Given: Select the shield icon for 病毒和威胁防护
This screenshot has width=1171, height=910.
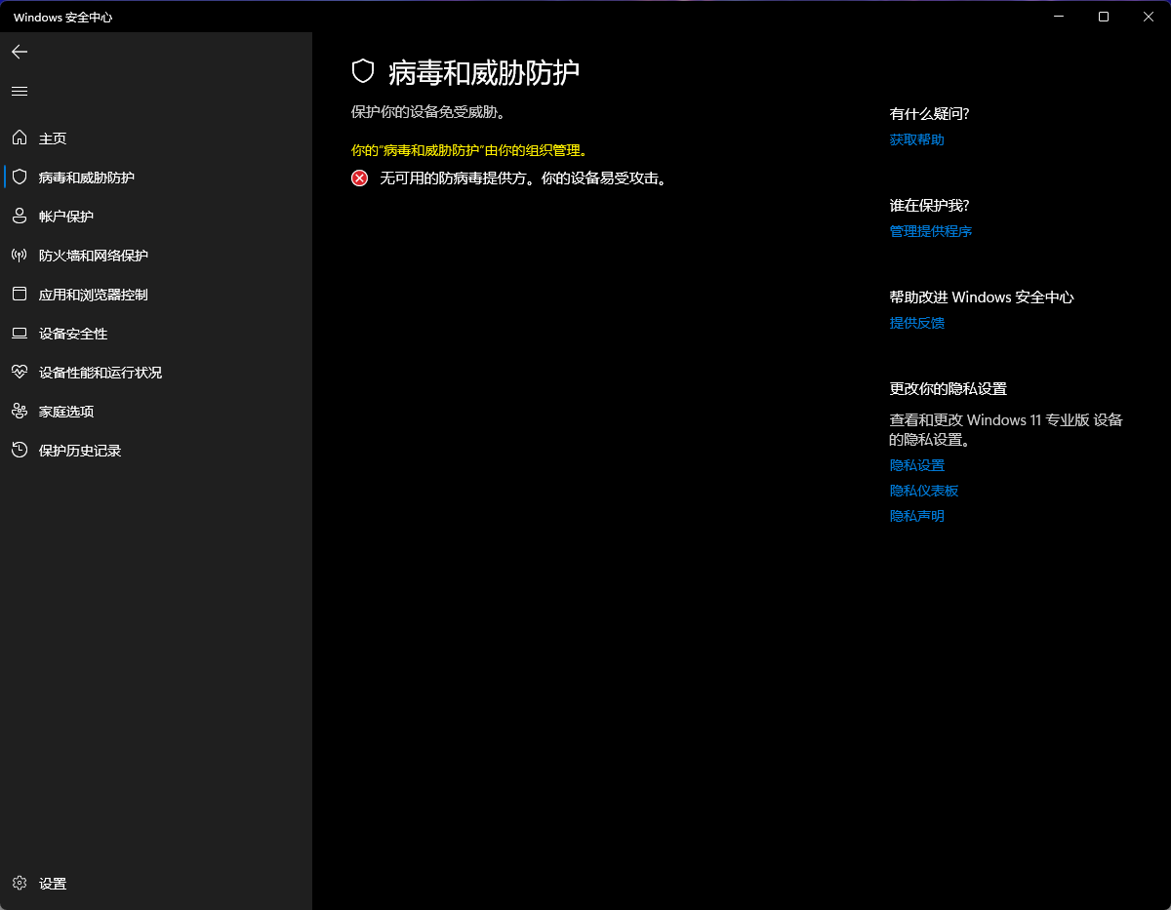Looking at the screenshot, I should (20, 178).
